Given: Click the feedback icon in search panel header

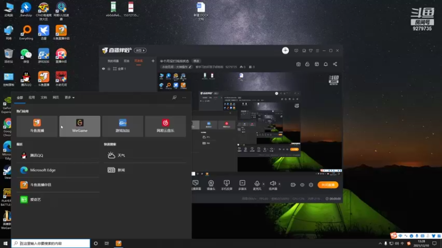Looking at the screenshot, I should click(x=174, y=98).
